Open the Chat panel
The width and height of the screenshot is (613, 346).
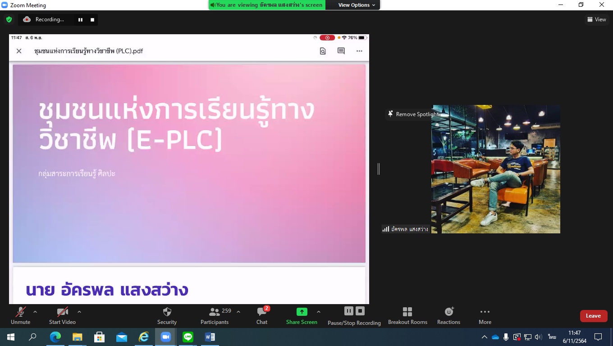262,315
